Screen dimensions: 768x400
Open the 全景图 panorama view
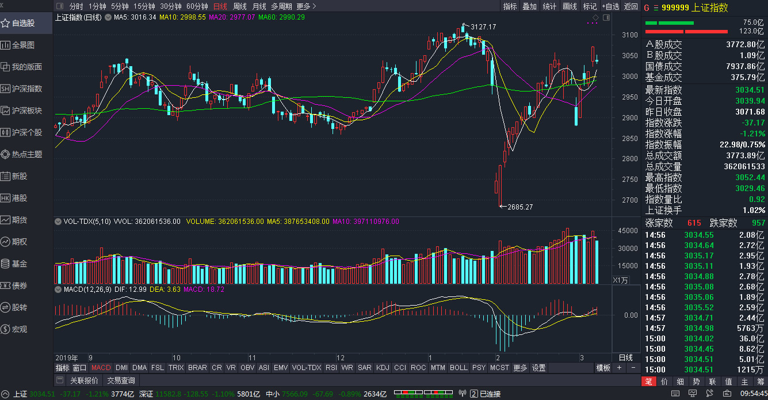point(23,45)
